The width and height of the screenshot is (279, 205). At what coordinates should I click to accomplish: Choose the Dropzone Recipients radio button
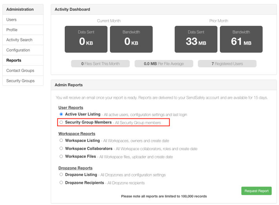point(61,183)
